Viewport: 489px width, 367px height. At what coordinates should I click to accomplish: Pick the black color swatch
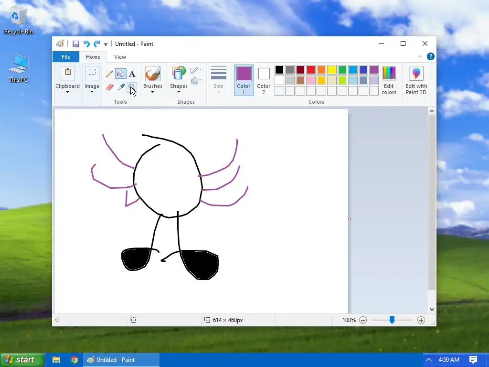click(279, 70)
